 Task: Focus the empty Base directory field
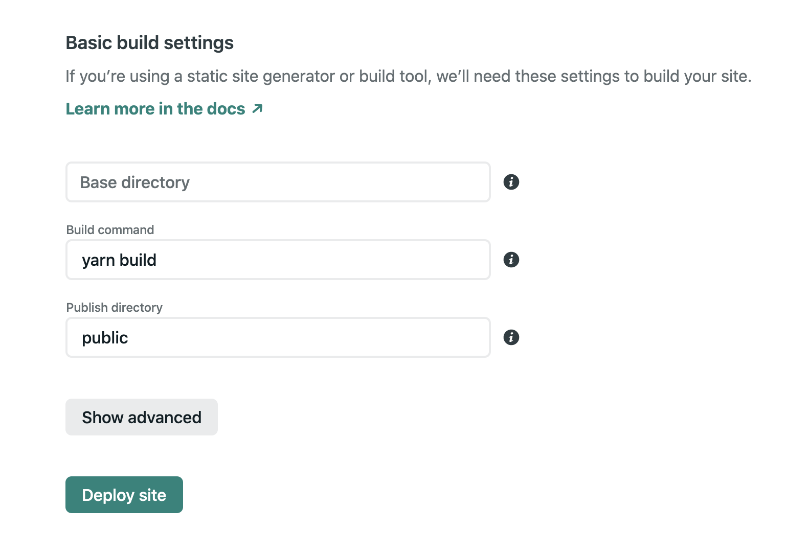pos(278,182)
